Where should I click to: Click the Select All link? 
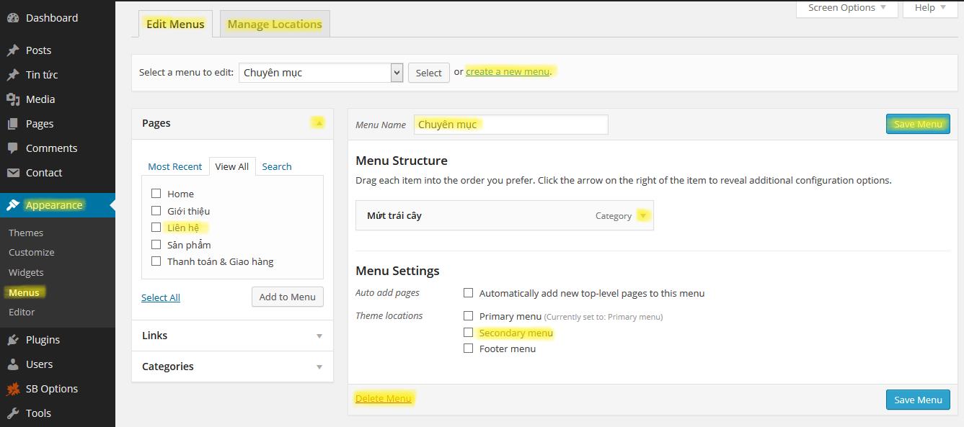pyautogui.click(x=161, y=297)
